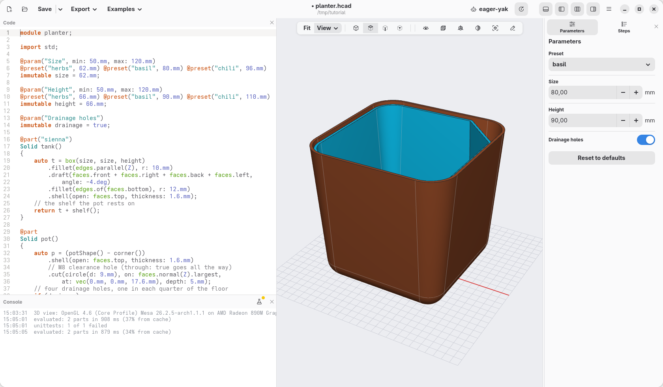Click Fit in the 3D toolbar

tap(307, 28)
